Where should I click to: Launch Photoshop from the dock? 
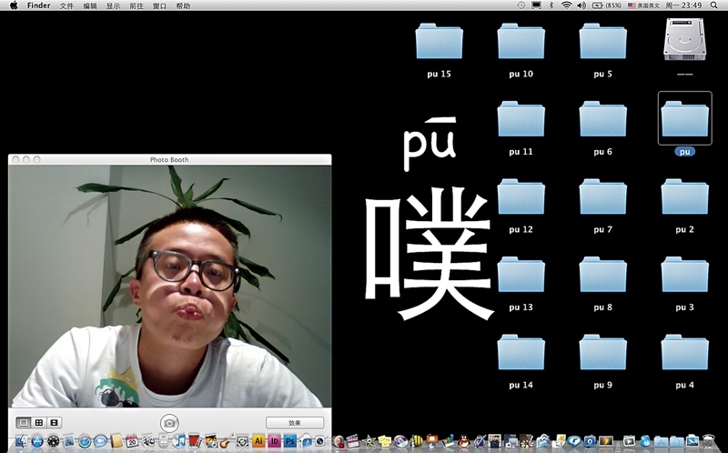pos(289,441)
